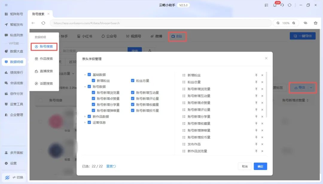The image size is (323, 184).
Task: Click the browser refresh icon
Action: [43, 23]
